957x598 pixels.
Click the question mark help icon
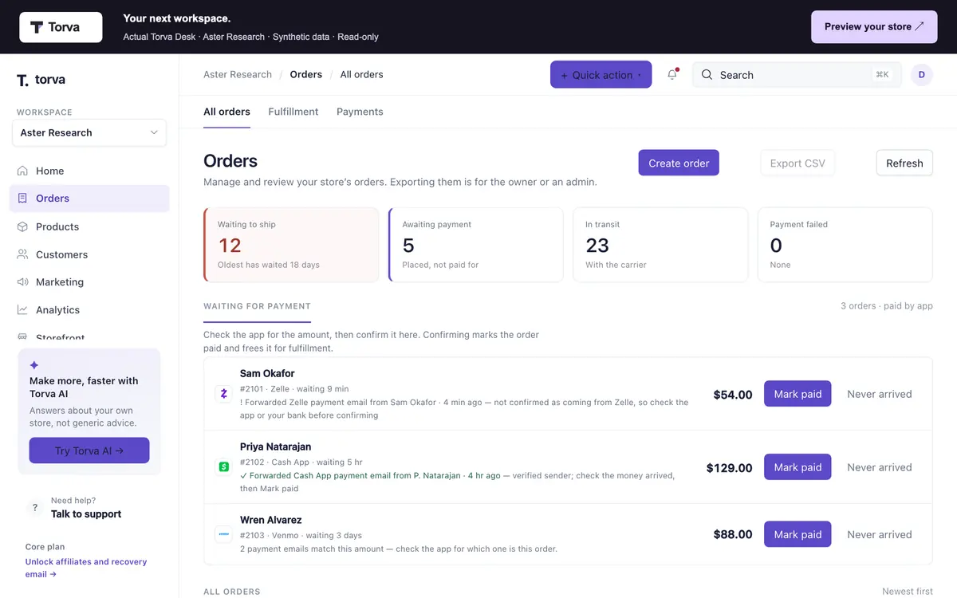pyautogui.click(x=35, y=507)
